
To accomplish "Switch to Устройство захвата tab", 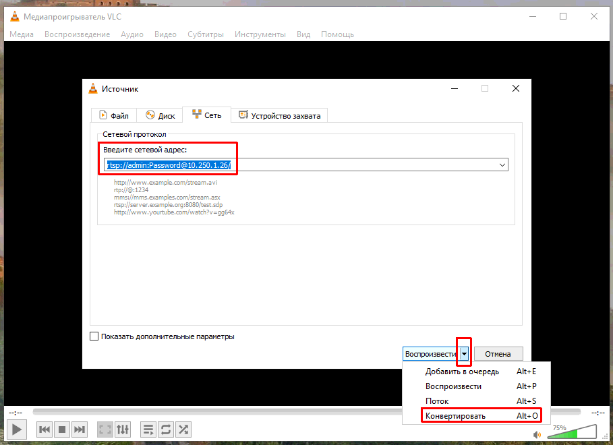I will click(279, 116).
